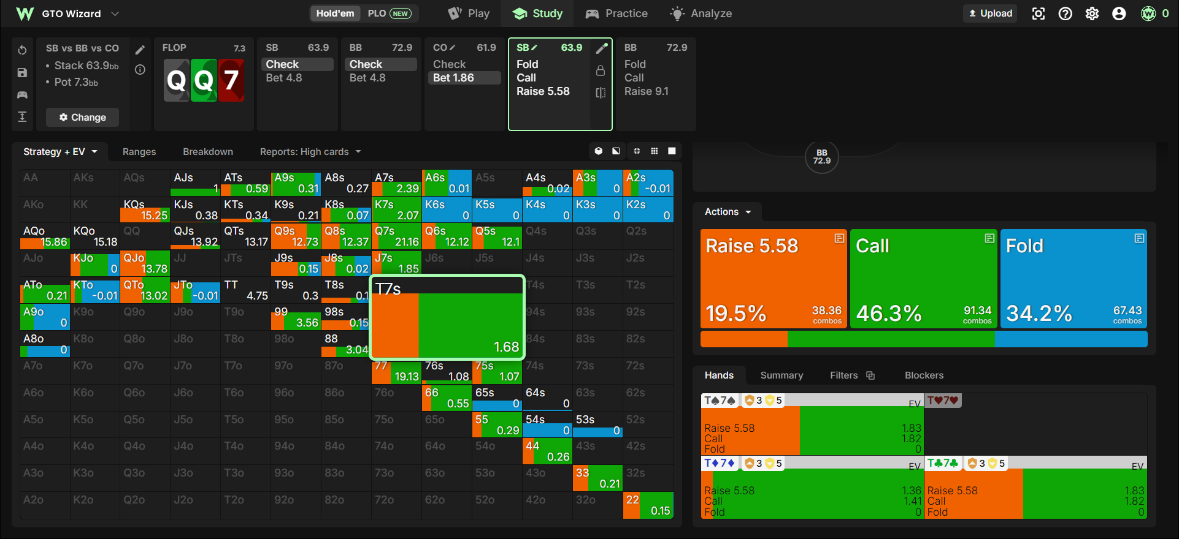The image size is (1179, 539).
Task: Expand the Actions dropdown
Action: (x=728, y=212)
